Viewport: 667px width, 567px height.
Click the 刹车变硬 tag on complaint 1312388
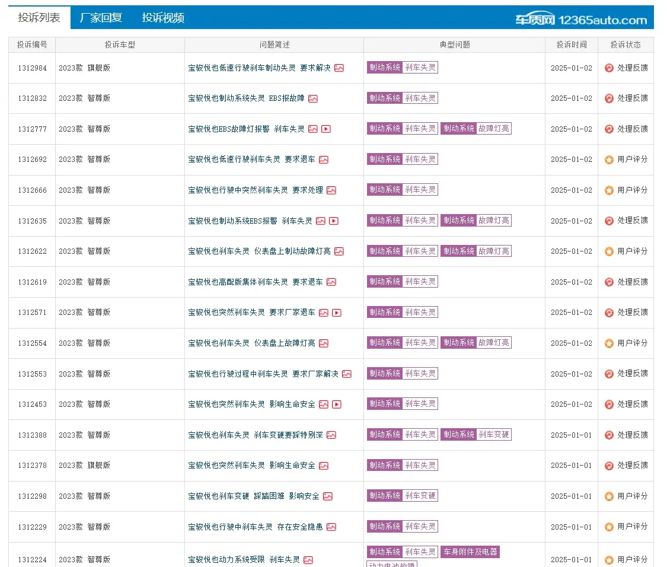(493, 435)
